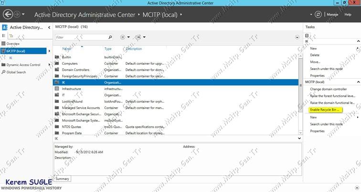
Task: Open the Summary tab
Action: pos(62,179)
